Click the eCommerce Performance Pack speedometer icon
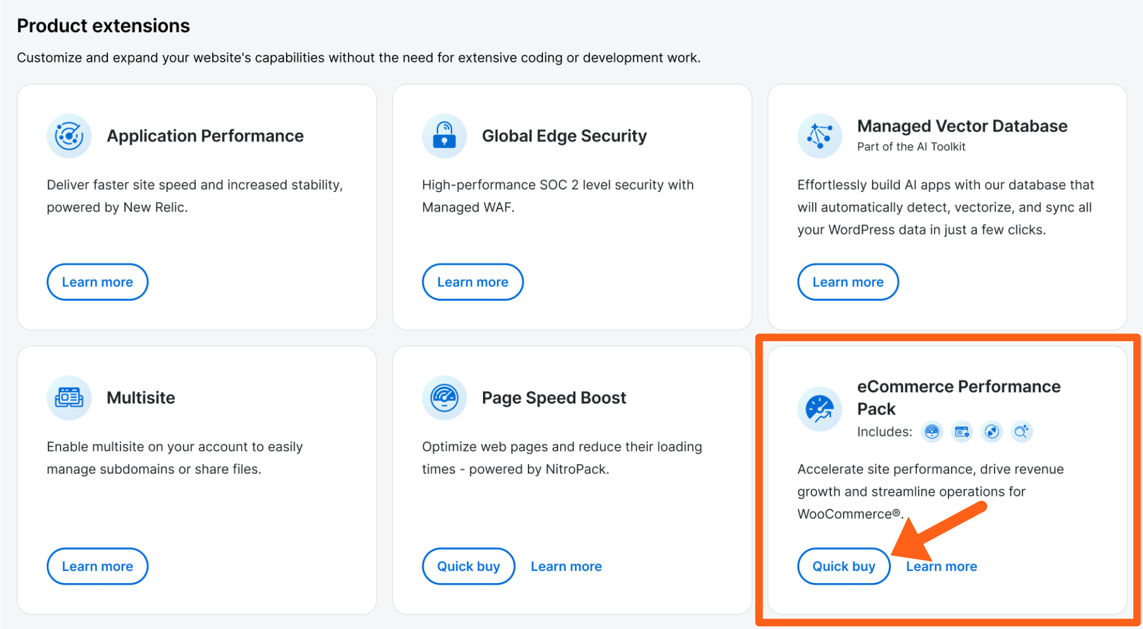 coord(819,409)
